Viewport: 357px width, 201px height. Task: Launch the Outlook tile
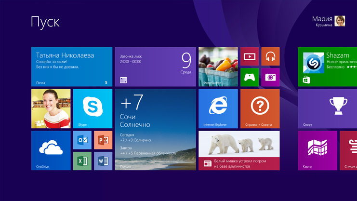pos(82,140)
